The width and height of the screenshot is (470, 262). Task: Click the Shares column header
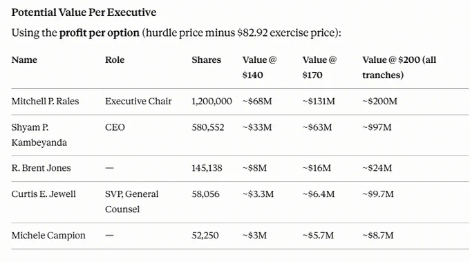pyautogui.click(x=206, y=59)
